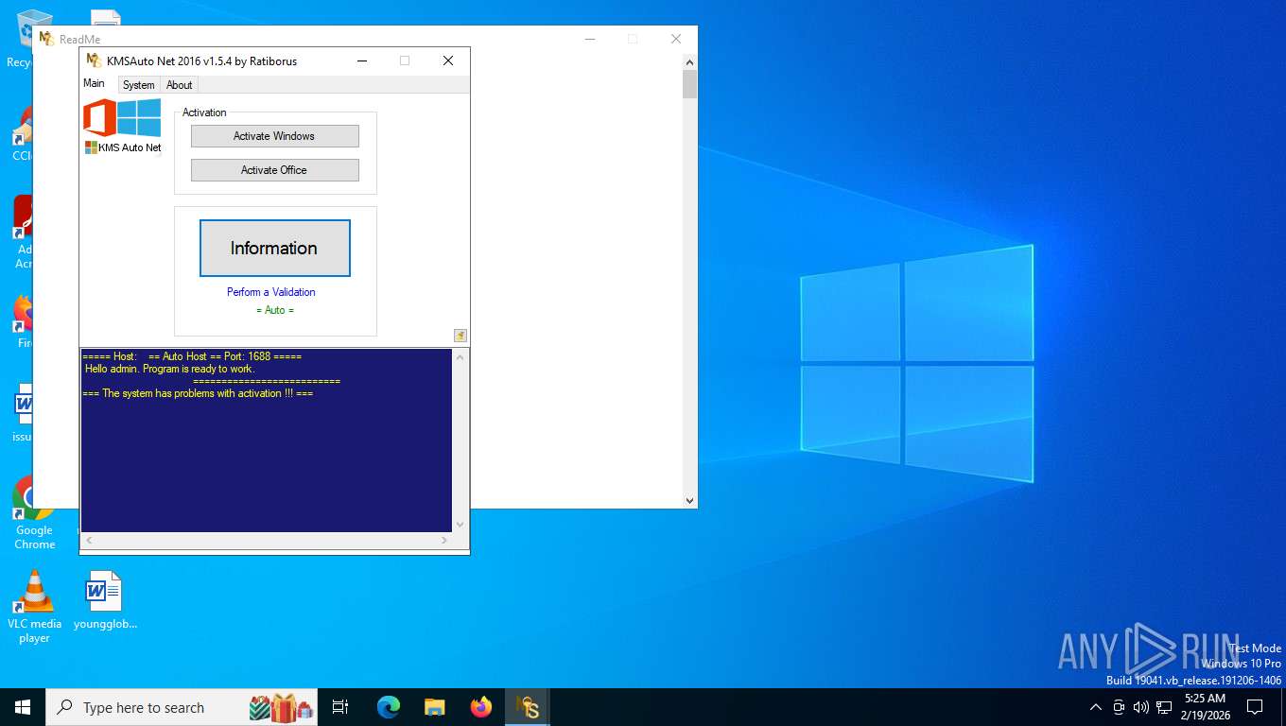Open the notification center icon
Image resolution: width=1286 pixels, height=726 pixels.
click(1255, 707)
